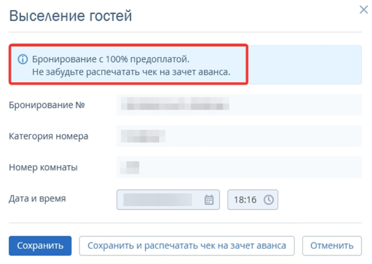Click the Бронирование № label
The image size is (372, 264).
[46, 105]
